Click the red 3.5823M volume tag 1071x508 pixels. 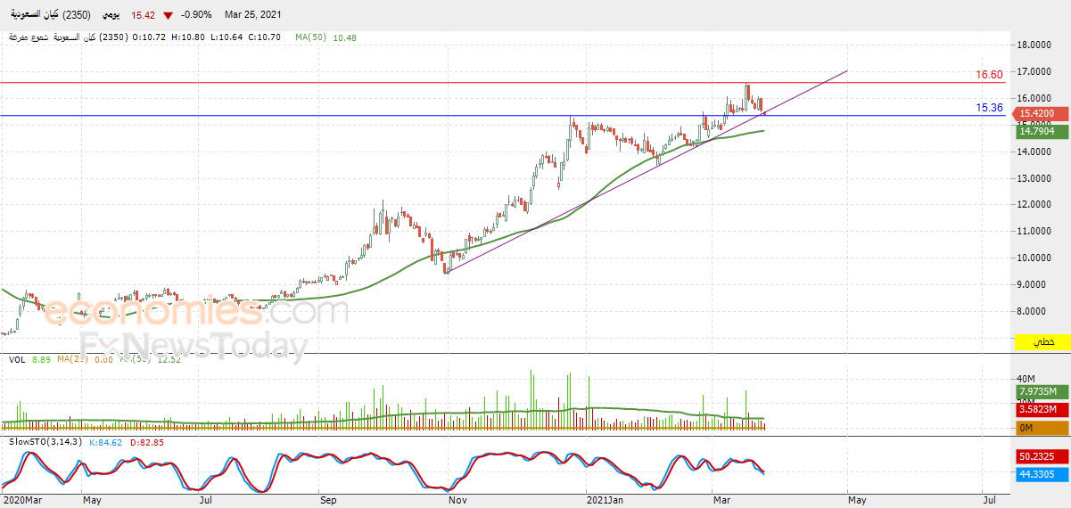click(x=1042, y=410)
